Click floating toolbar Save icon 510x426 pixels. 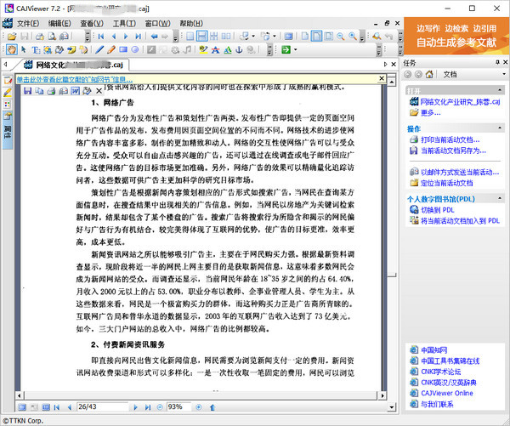click(x=28, y=91)
